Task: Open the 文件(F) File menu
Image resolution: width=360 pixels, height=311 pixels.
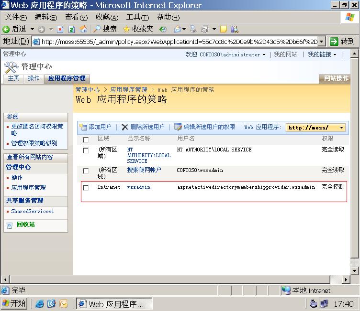Action: (x=16, y=17)
